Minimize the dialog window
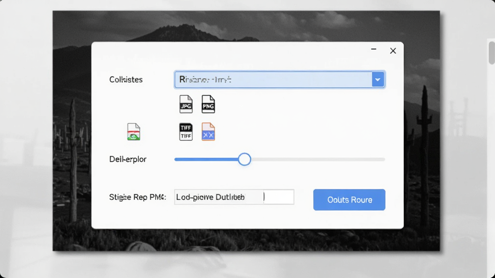The image size is (495, 278). coord(374,49)
